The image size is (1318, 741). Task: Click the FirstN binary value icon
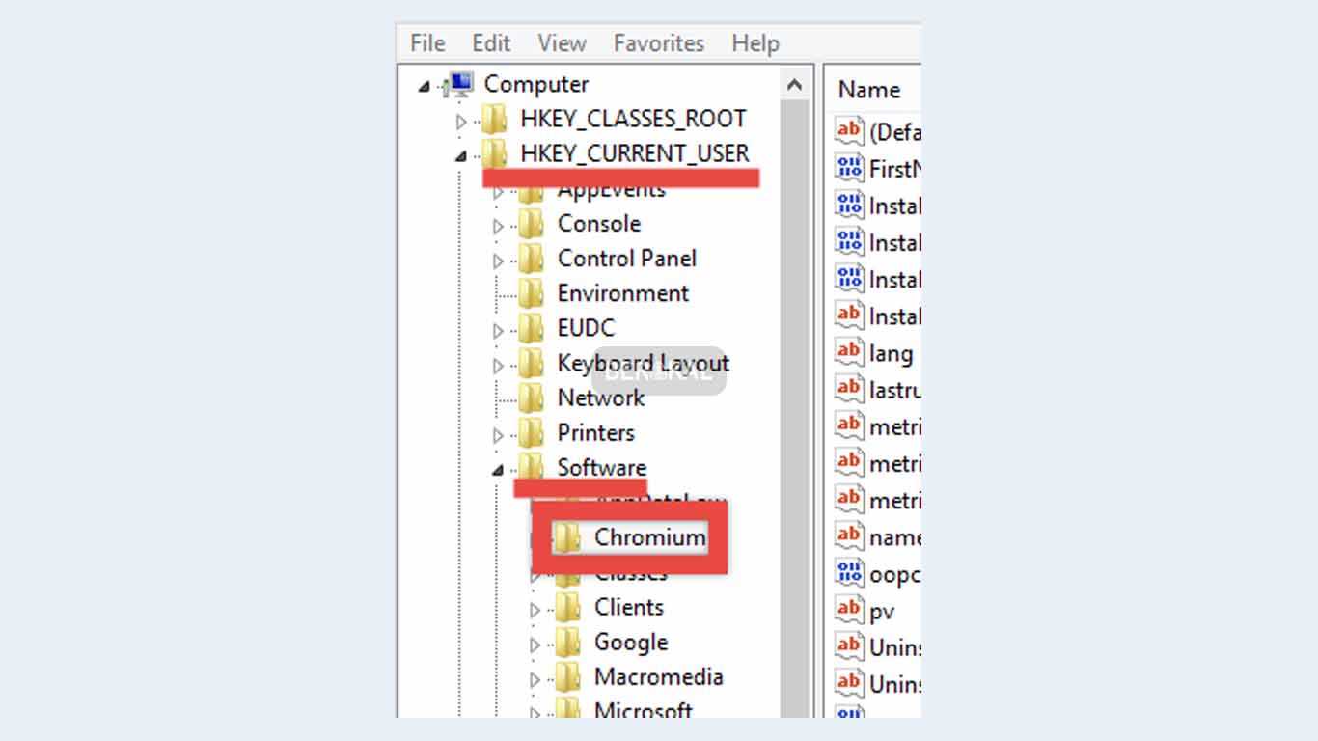coord(849,168)
